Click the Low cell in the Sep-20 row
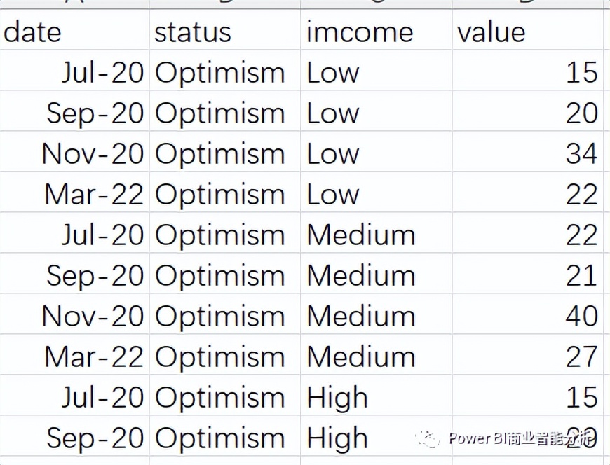The width and height of the screenshot is (610, 465). coord(377,111)
